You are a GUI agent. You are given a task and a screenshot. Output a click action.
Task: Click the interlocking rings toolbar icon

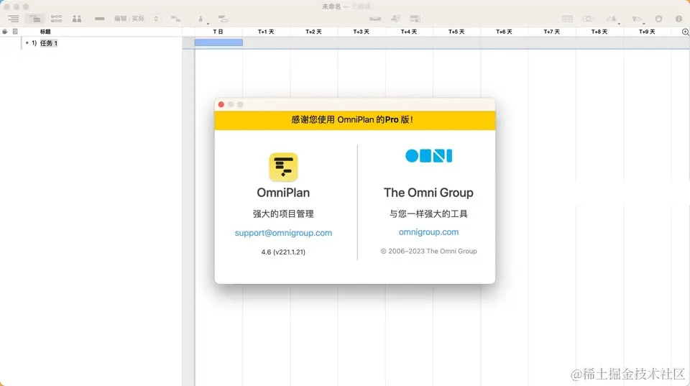[589, 19]
